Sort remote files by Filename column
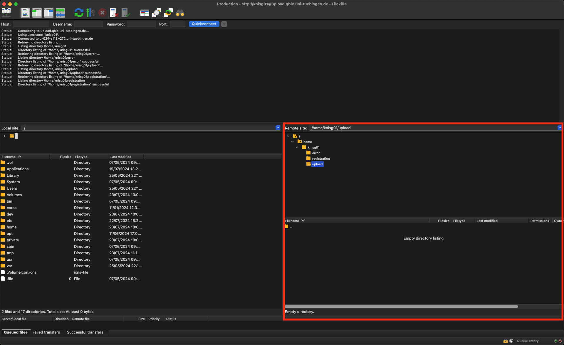564x345 pixels. tap(357, 221)
